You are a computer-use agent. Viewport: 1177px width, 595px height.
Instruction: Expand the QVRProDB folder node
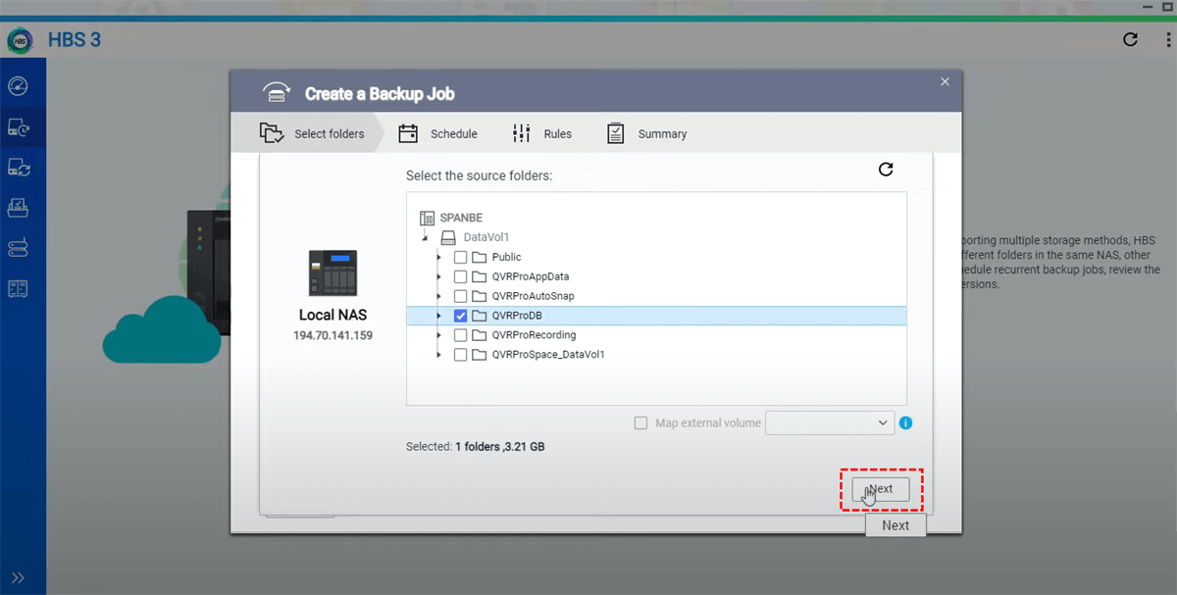pos(439,316)
